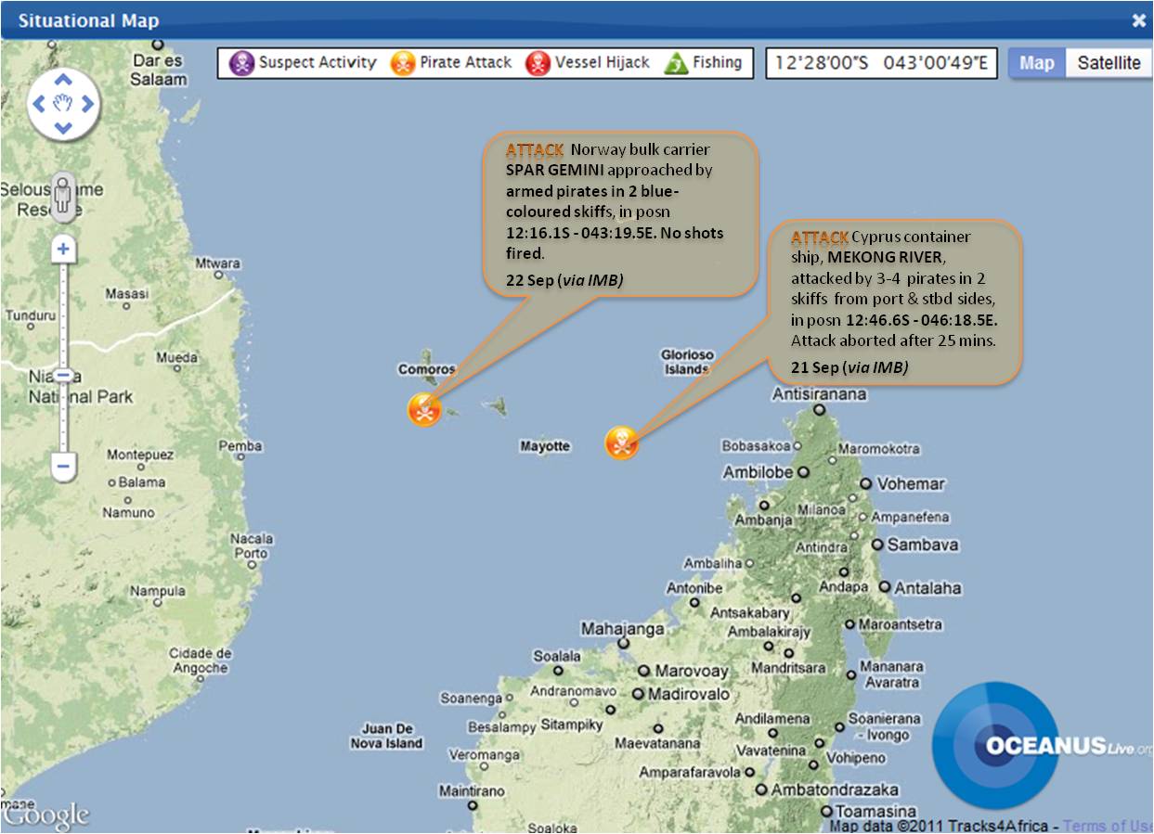Close the Situational Map window
Screen dimensions: 1154x834
tap(1138, 21)
